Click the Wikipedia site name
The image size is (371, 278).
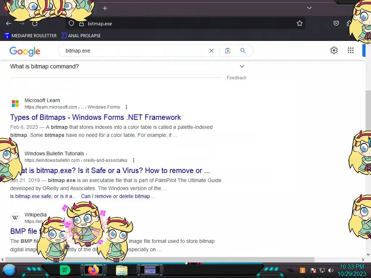point(36,215)
